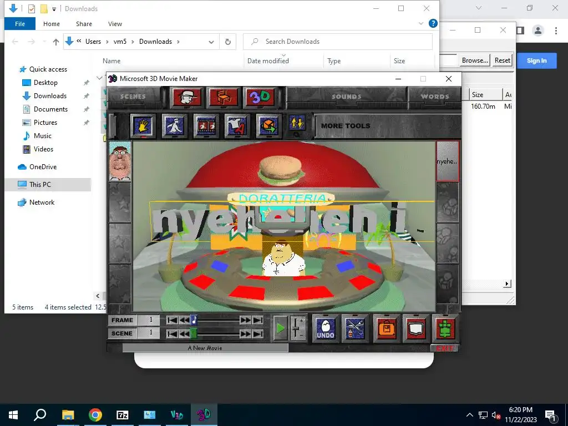Open Explorer help question mark icon
Viewport: 568px width, 426px height.
pos(433,23)
